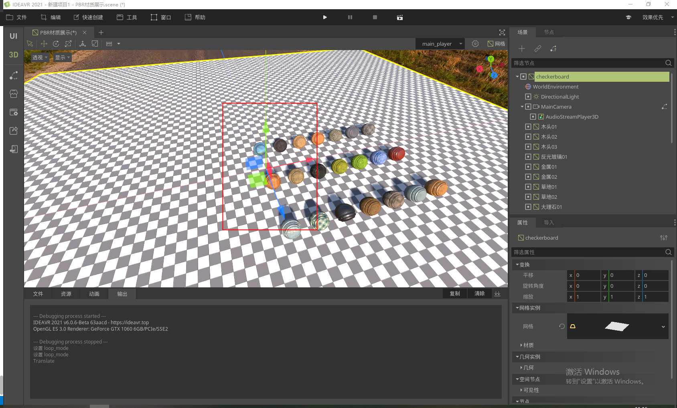Click the scroll-to-bottom output icon
This screenshot has width=677, height=408.
(497, 293)
